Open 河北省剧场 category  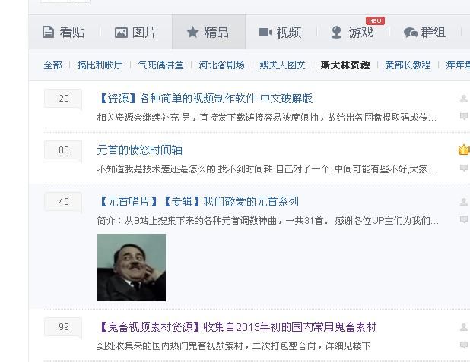[x=221, y=65]
